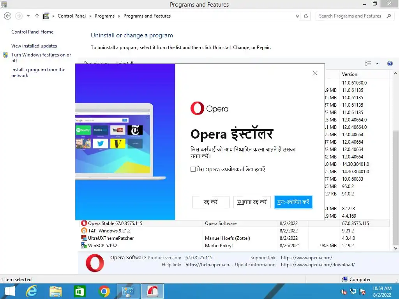The height and width of the screenshot is (299, 399).
Task: Click version 14.30.30401.0 first entry
Action: pyautogui.click(x=355, y=164)
